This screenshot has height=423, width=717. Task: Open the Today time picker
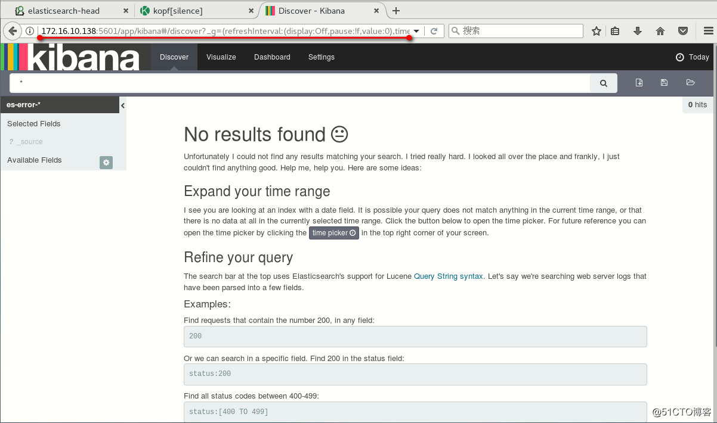tap(693, 57)
